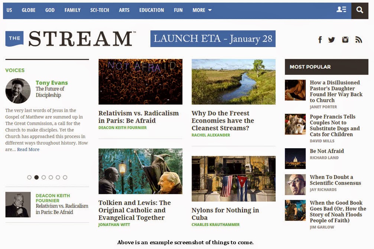Viewport: 374px width, 249px height.
Task: Open Why Do the Freest Economies headline
Action: pyautogui.click(x=223, y=120)
